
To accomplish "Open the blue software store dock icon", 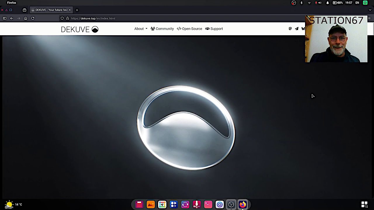I will [x=174, y=204].
